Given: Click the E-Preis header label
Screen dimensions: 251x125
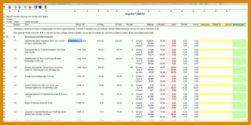Looking at the screenshot, I should [101, 25].
